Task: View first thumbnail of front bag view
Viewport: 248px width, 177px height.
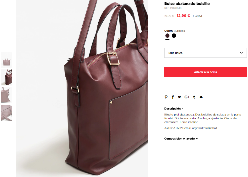Action: (7, 60)
